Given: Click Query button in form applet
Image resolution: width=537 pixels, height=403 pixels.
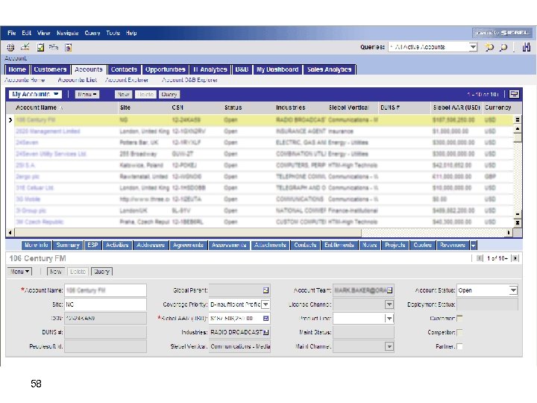Looking at the screenshot, I should point(101,272).
